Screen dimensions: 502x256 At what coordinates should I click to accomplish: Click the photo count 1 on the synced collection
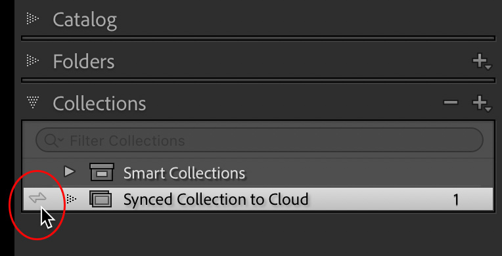pyautogui.click(x=456, y=200)
